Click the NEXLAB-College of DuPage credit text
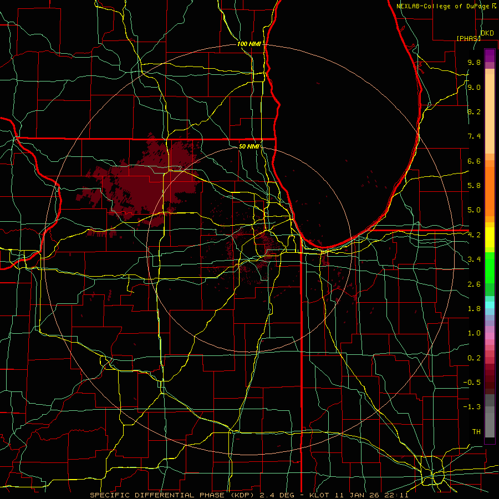499x499 pixels. 442,6
